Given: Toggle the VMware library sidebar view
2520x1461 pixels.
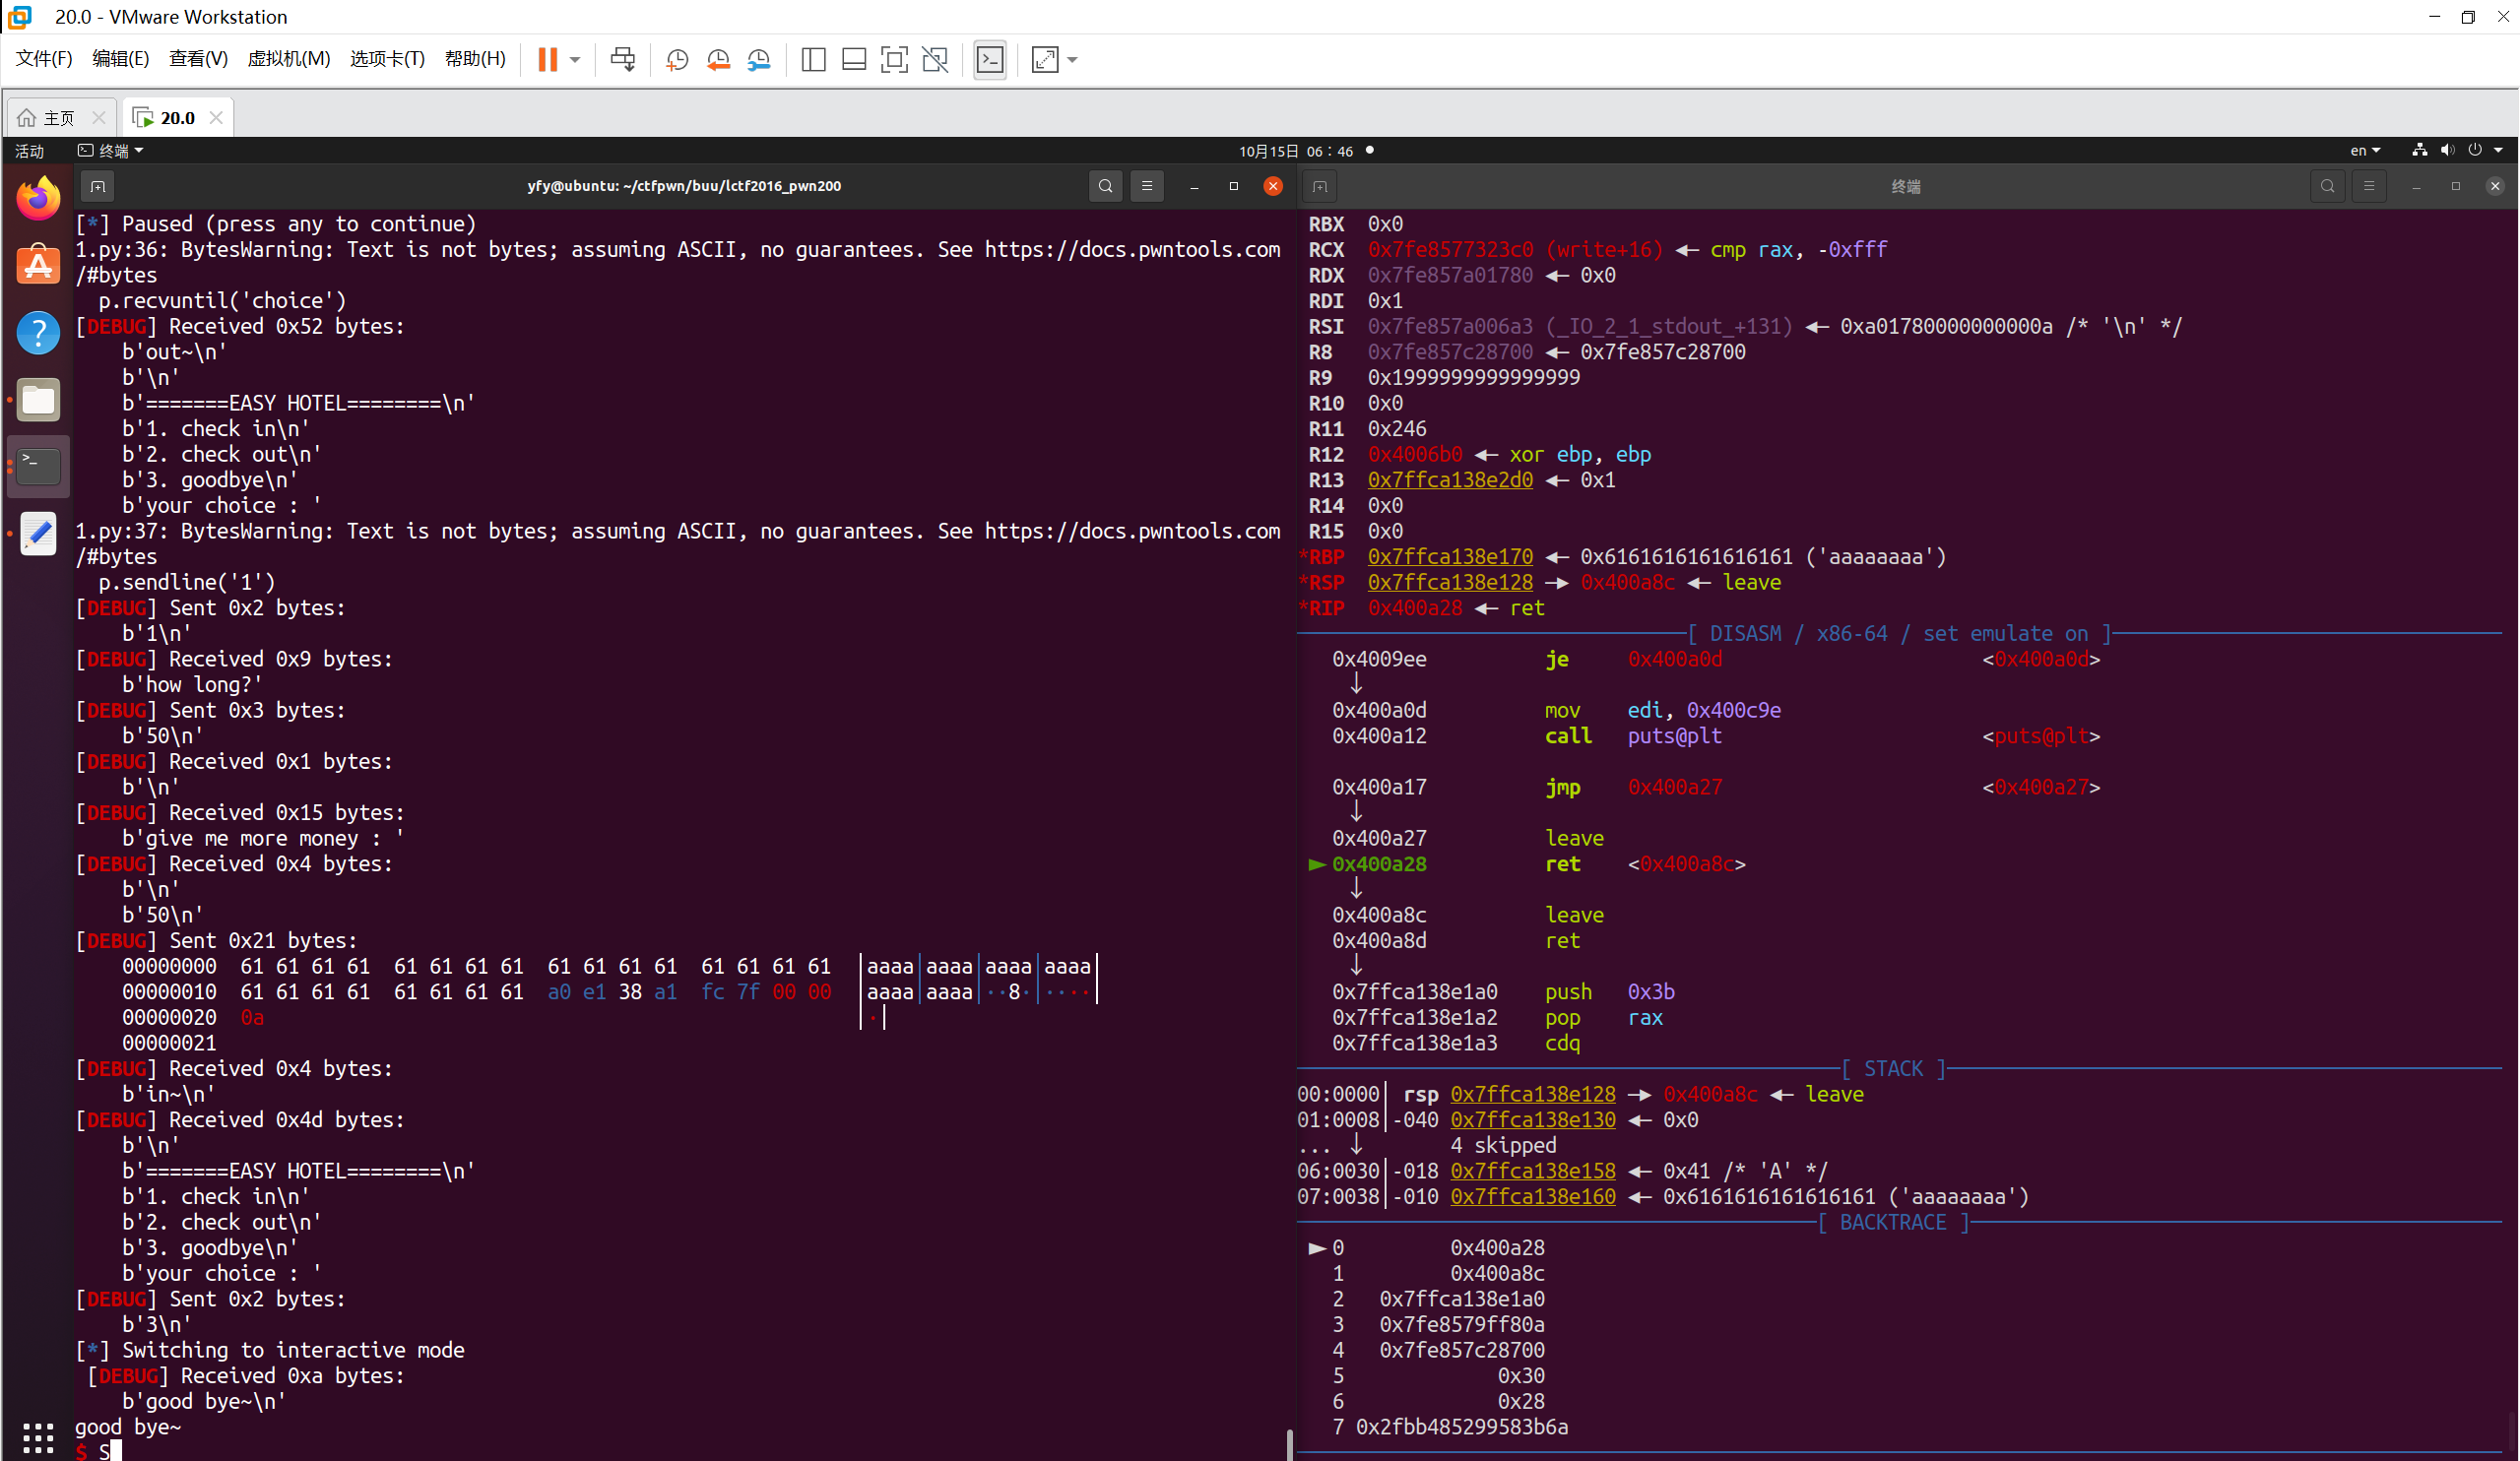Looking at the screenshot, I should coord(813,60).
